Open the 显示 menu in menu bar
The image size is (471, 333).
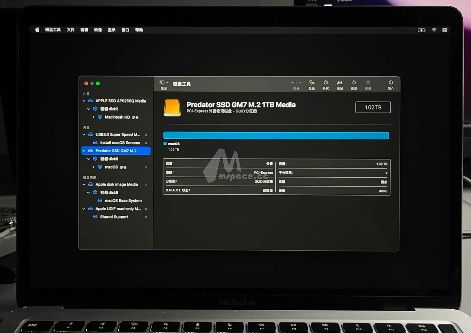(x=112, y=30)
